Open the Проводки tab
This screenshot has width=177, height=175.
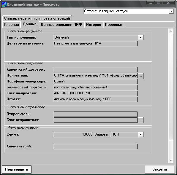click(x=113, y=25)
